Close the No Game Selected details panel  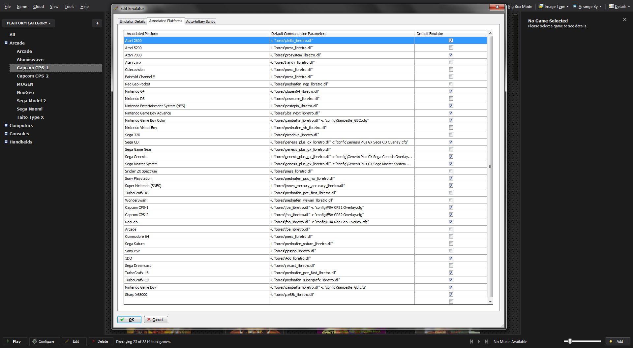pyautogui.click(x=624, y=19)
